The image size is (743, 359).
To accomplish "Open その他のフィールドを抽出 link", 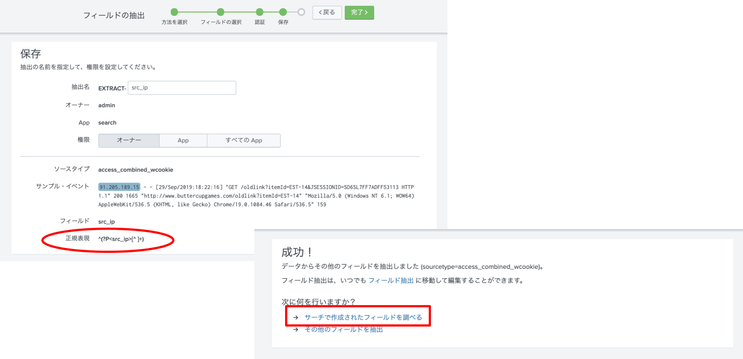I will tap(344, 329).
